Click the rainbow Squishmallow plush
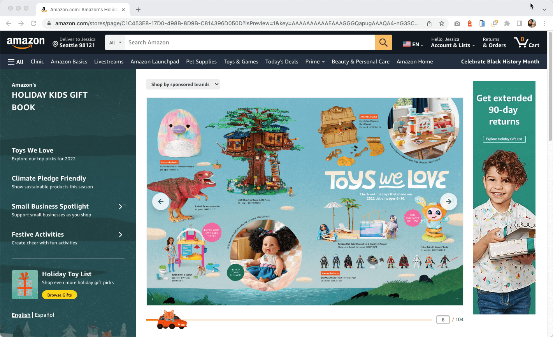The width and height of the screenshot is (553, 337). pos(180,132)
